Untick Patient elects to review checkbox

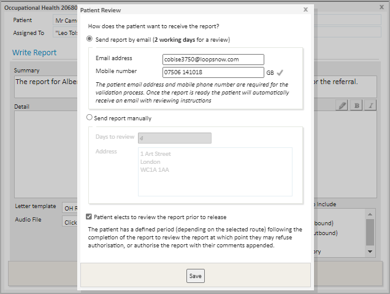pyautogui.click(x=90, y=217)
